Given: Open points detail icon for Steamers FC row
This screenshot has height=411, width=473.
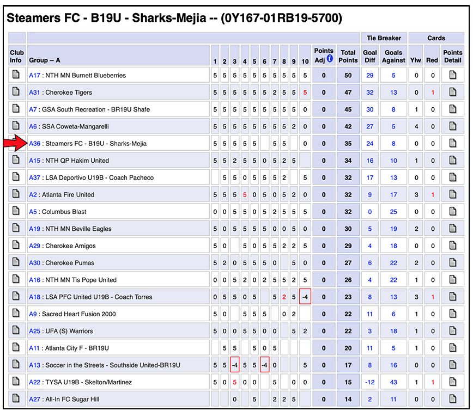Looking at the screenshot, I should point(452,143).
